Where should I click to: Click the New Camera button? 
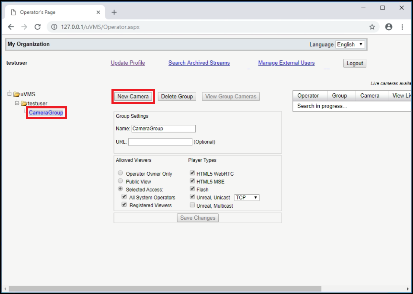(133, 96)
